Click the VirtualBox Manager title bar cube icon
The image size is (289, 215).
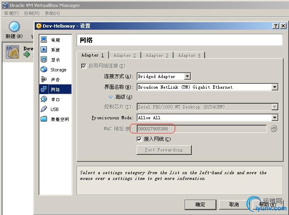point(5,5)
